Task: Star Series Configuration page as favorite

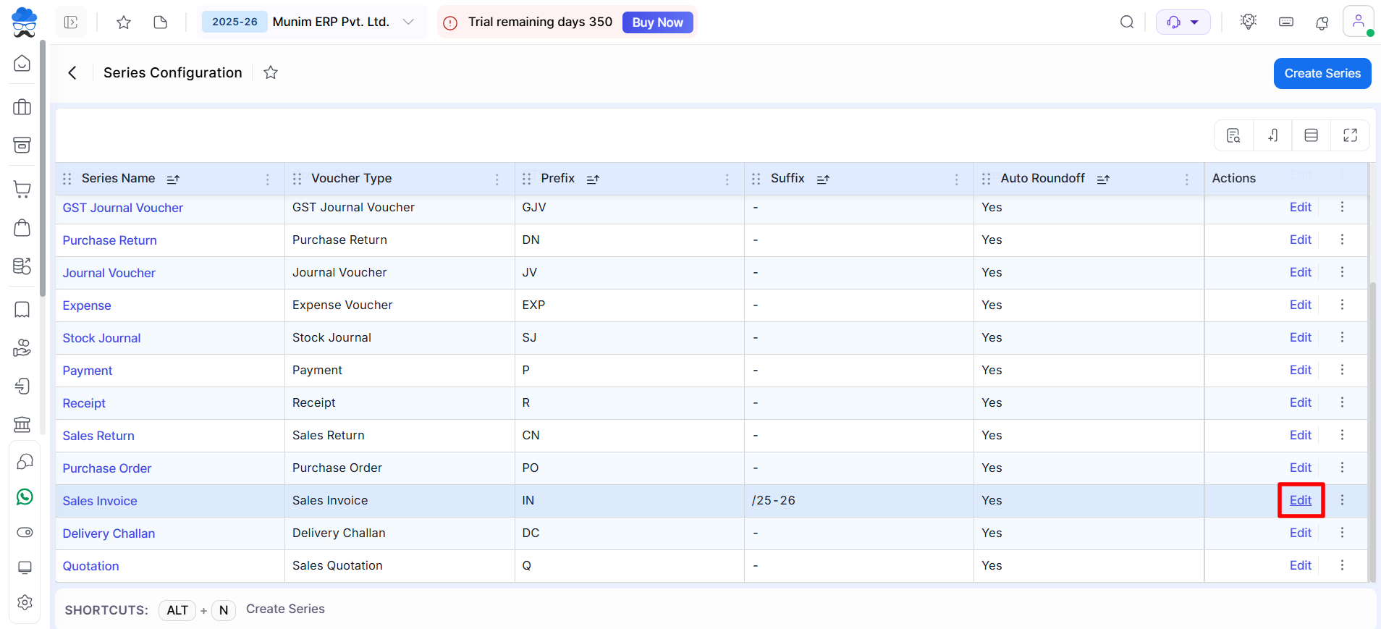Action: (271, 73)
